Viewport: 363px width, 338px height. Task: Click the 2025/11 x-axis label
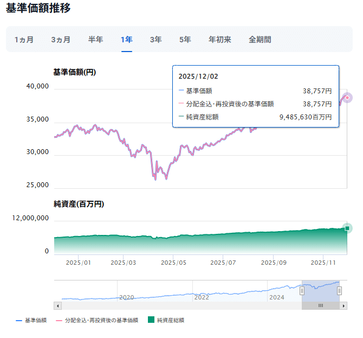[323, 263]
